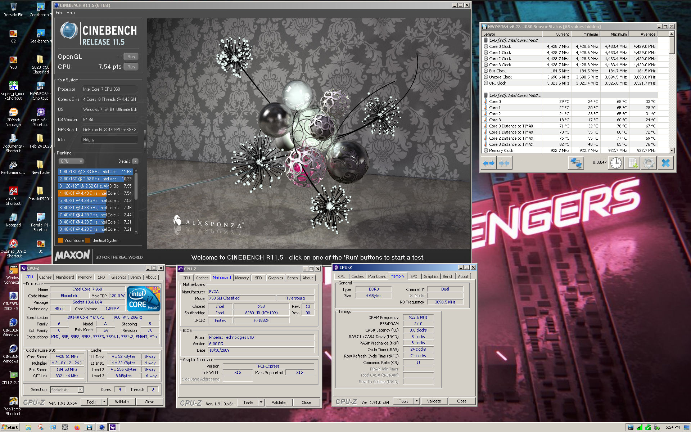Switch to Graphics tab in CPU-Z Memory window

[431, 276]
